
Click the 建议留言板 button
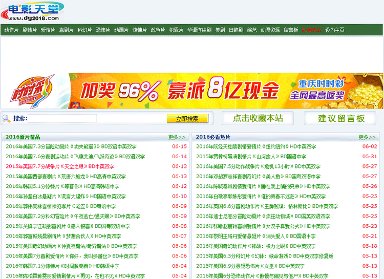click(x=340, y=118)
